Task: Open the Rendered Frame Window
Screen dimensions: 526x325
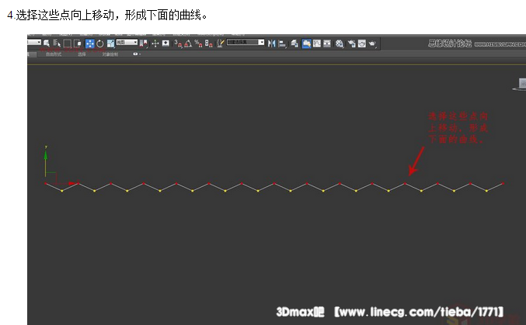Action: pyautogui.click(x=362, y=43)
